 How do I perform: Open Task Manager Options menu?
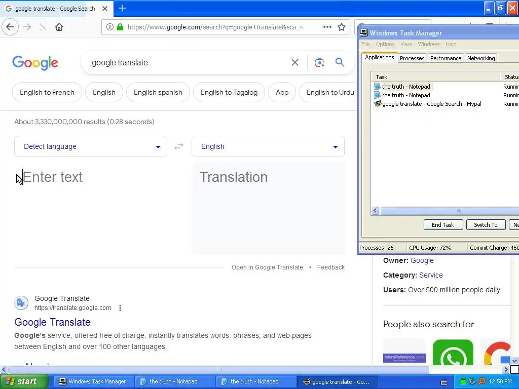[385, 44]
